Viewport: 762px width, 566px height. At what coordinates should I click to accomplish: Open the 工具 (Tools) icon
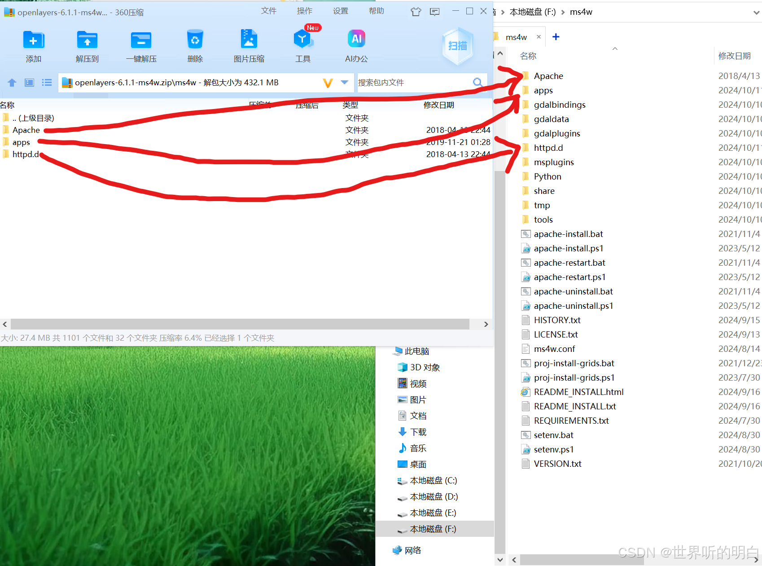pyautogui.click(x=303, y=39)
